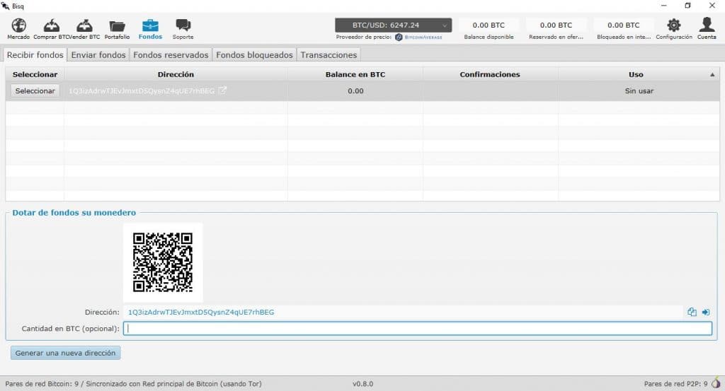Open the Comprar BTC section
This screenshot has width=725, height=391.
(x=51, y=28)
